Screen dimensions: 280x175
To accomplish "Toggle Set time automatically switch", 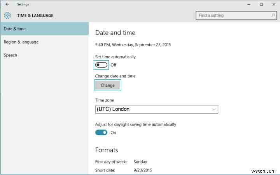I will [x=101, y=65].
